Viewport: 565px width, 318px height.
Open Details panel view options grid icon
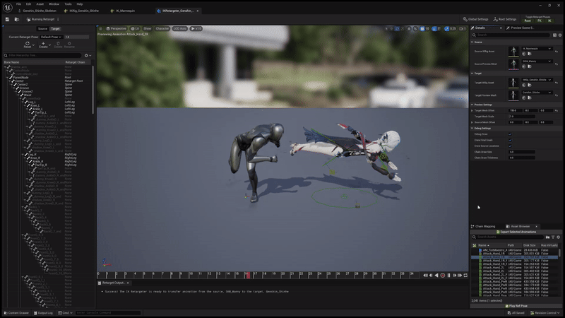554,35
